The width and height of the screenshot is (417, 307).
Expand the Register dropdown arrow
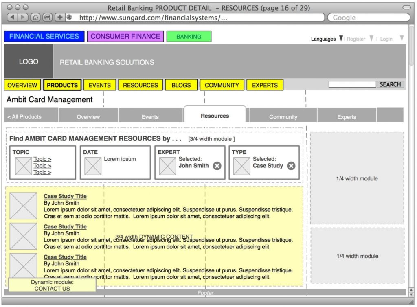coord(371,38)
